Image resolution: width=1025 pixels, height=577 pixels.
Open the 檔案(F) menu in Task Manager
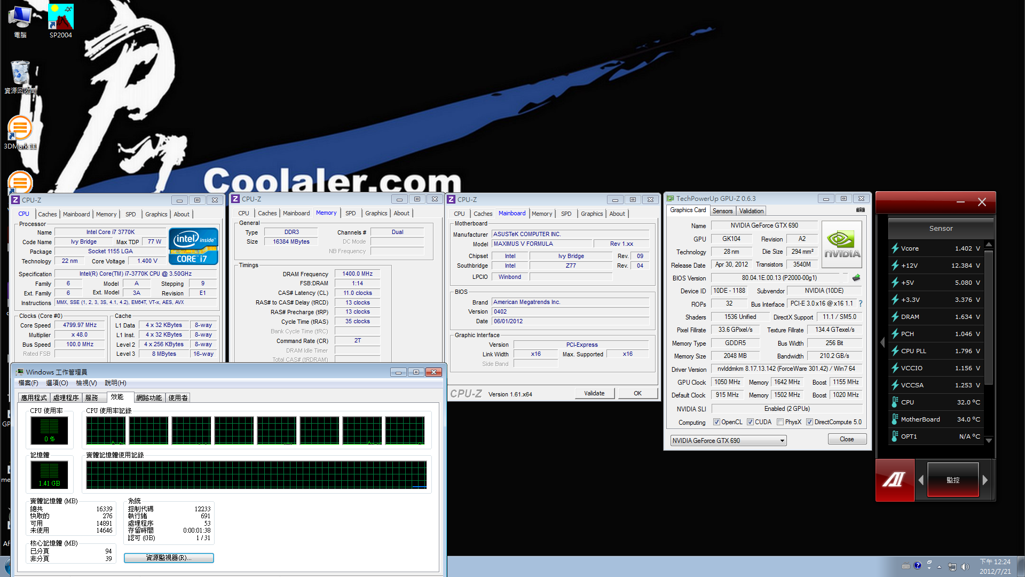pyautogui.click(x=28, y=383)
